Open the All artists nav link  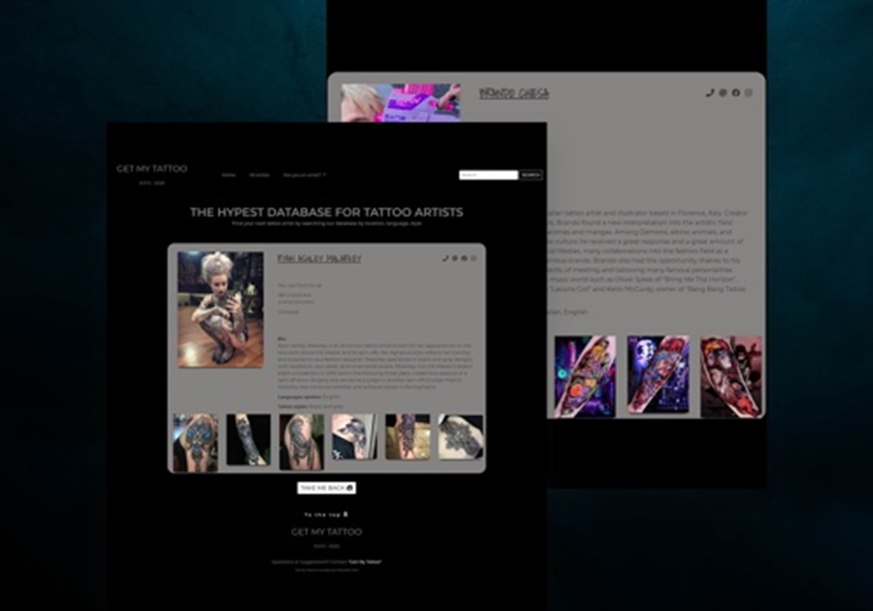[x=259, y=175]
